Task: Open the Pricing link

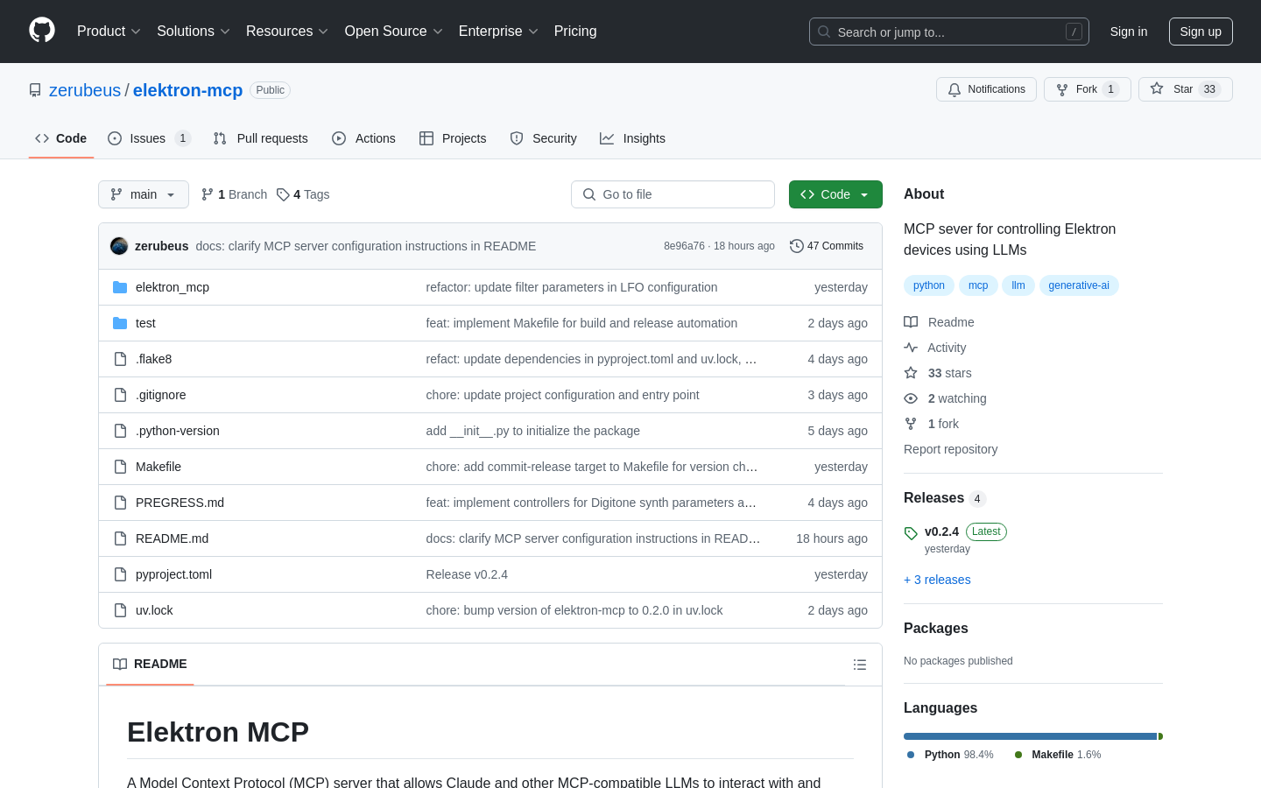Action: pos(575,32)
